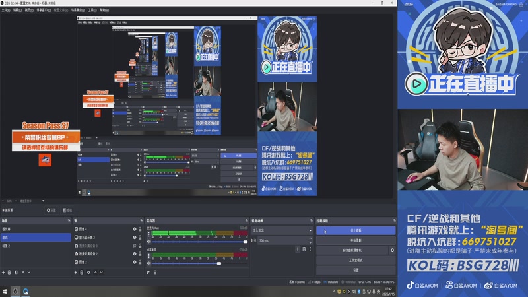This screenshot has width=528, height=297.
Task: Show the hidden 视频采集设备 3 source
Action: 135,246
